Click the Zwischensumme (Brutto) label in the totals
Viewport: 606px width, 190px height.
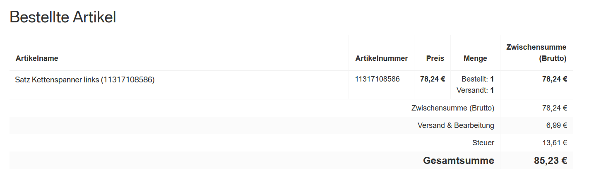pyautogui.click(x=452, y=108)
